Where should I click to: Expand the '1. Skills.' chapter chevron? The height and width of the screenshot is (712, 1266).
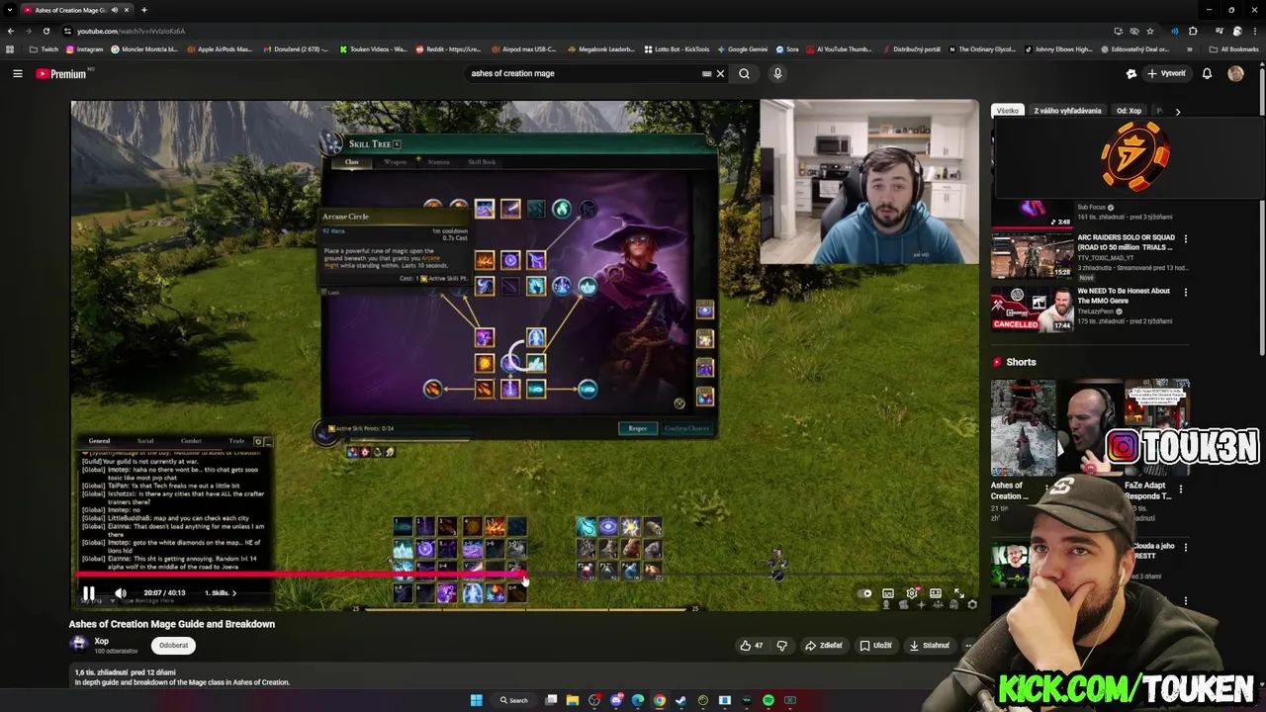tap(234, 593)
